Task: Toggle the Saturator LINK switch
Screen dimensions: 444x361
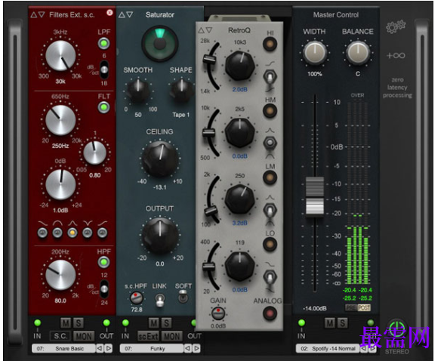Action: (160, 300)
